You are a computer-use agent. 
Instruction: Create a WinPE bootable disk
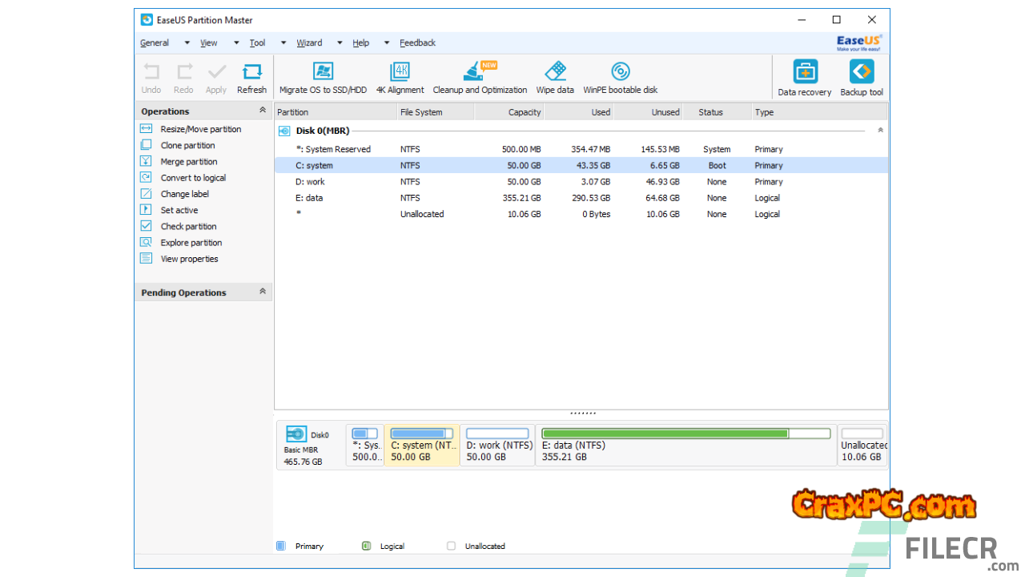tap(620, 72)
